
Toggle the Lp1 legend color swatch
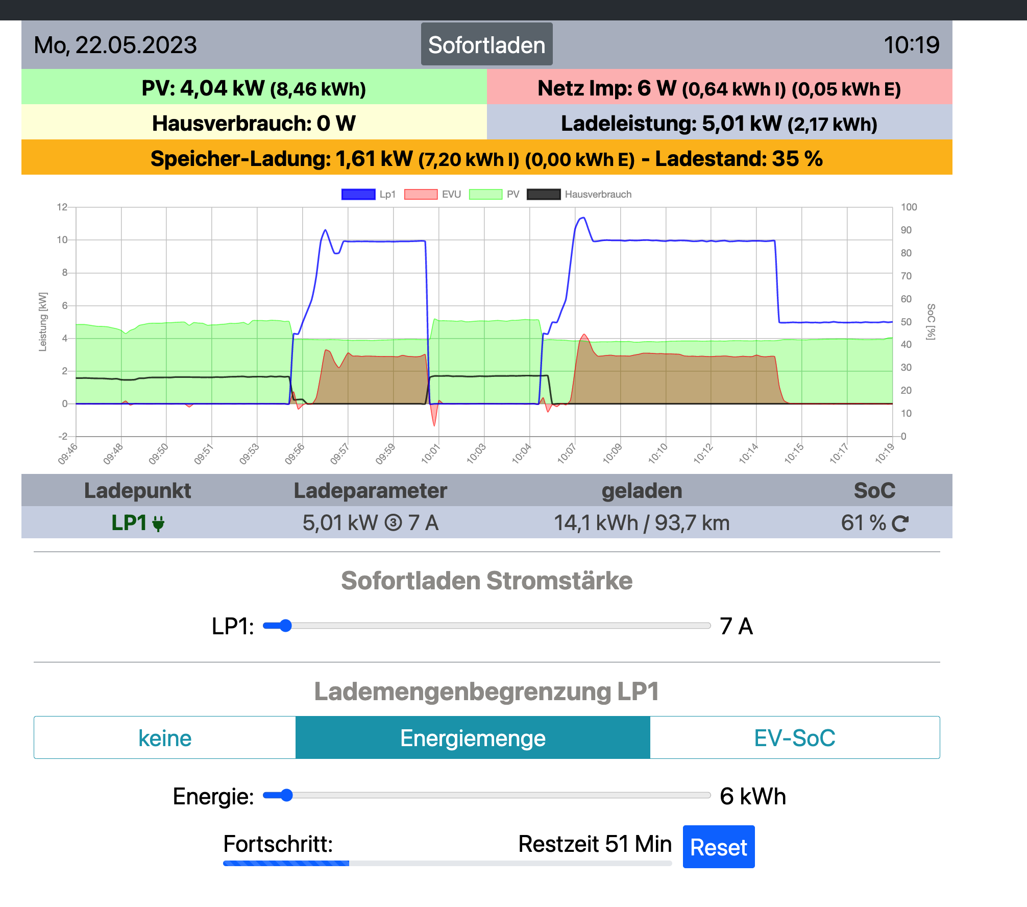(x=358, y=195)
